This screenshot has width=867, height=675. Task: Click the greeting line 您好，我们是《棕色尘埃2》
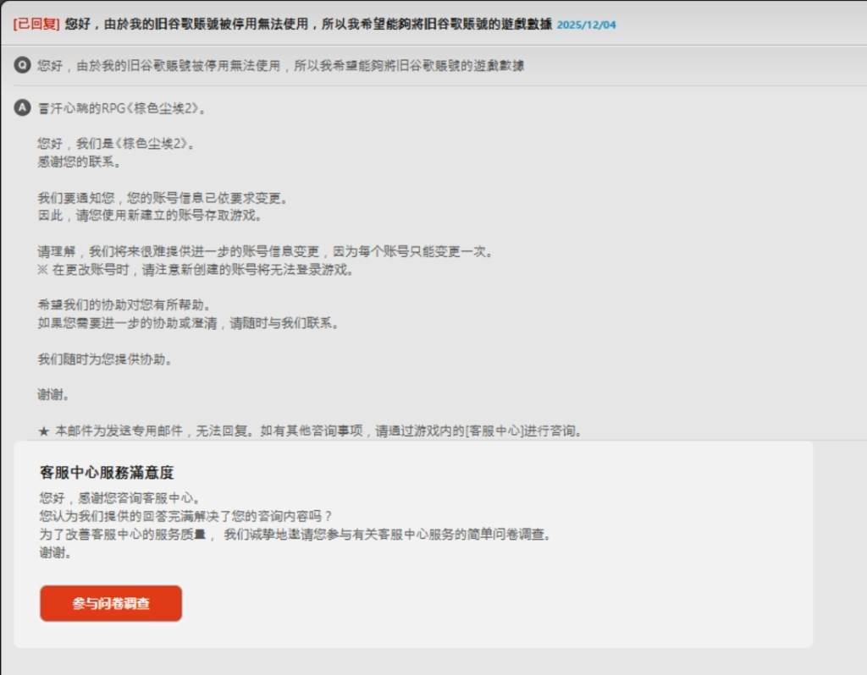pyautogui.click(x=117, y=144)
